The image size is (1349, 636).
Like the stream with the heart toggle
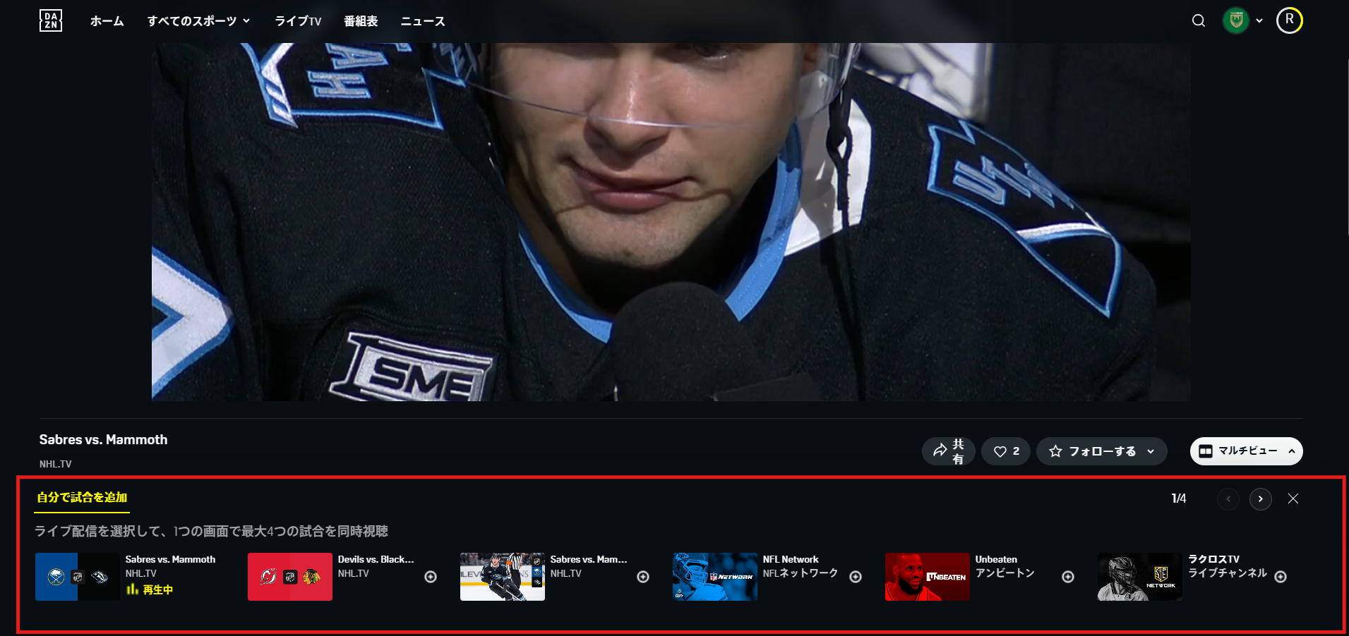(x=1005, y=451)
